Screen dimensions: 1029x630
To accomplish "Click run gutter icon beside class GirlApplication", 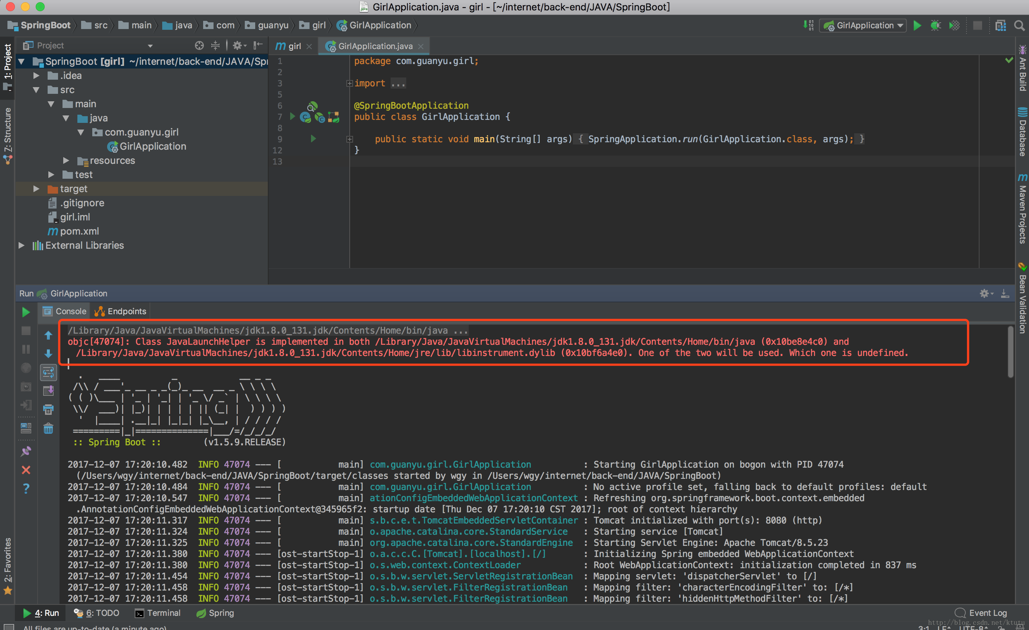I will (x=293, y=116).
